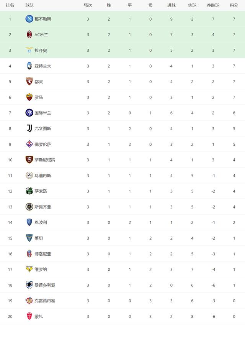
Task: Click the AS Roma club badge
Action: click(x=29, y=97)
